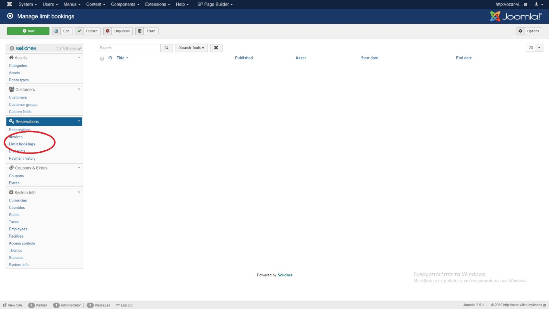Open the user account icon menu
Screen dimensions: 549x309
(x=538, y=4)
